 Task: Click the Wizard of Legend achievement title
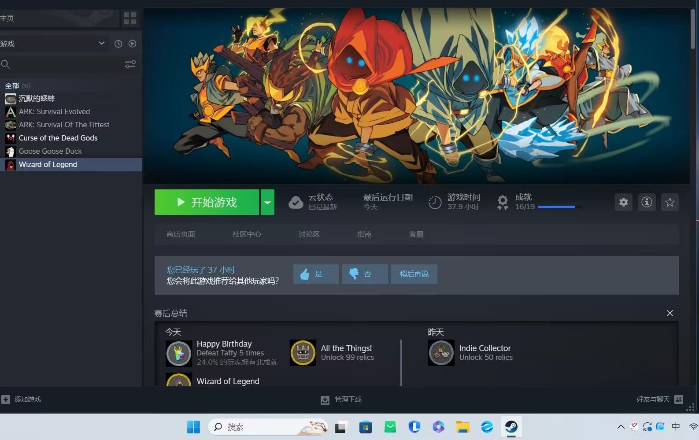(x=228, y=381)
